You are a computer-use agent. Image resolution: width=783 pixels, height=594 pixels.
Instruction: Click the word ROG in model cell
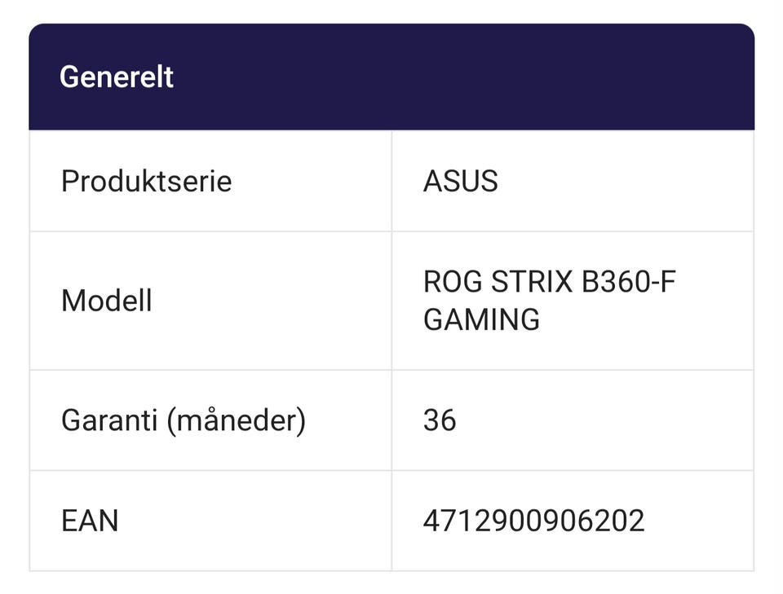point(452,282)
